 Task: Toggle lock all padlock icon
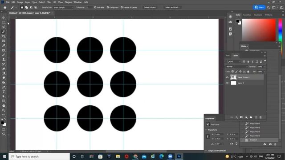click(x=248, y=72)
